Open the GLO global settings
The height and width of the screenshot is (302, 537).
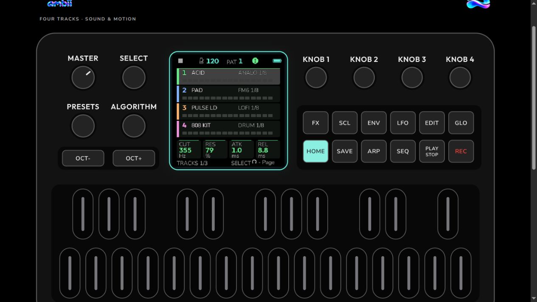[x=461, y=123]
